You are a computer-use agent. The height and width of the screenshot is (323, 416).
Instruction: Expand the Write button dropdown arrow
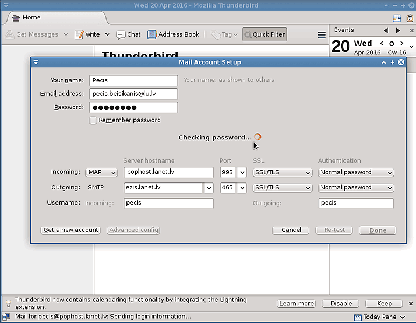click(108, 34)
